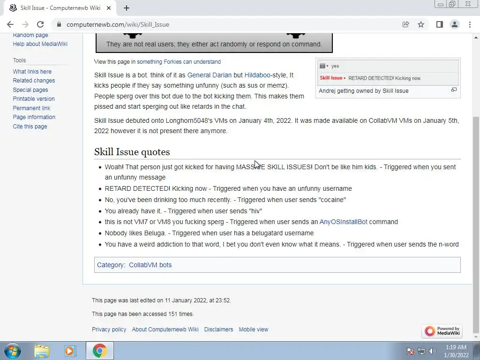Click the Chrome taskbar icon
The width and height of the screenshot is (480, 360).
(x=100, y=351)
